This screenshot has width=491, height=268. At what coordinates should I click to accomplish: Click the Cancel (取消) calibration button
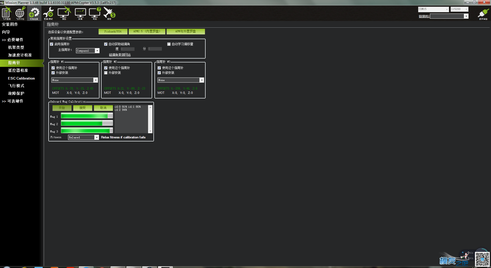(x=103, y=108)
